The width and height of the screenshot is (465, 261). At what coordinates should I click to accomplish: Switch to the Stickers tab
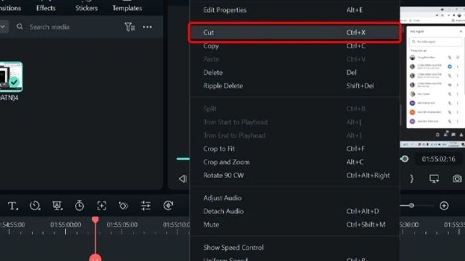(x=86, y=8)
